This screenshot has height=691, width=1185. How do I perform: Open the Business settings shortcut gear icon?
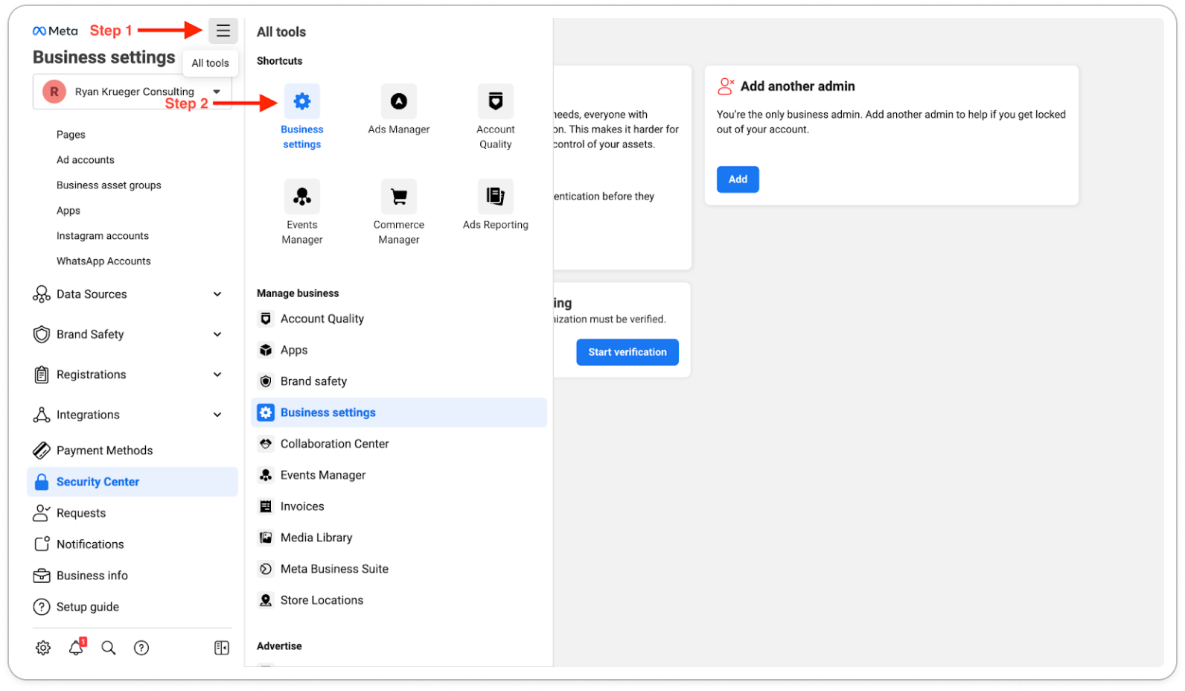pos(302,101)
